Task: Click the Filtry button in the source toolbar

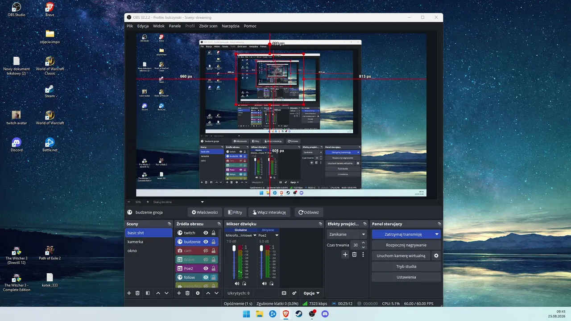Action: pyautogui.click(x=235, y=212)
